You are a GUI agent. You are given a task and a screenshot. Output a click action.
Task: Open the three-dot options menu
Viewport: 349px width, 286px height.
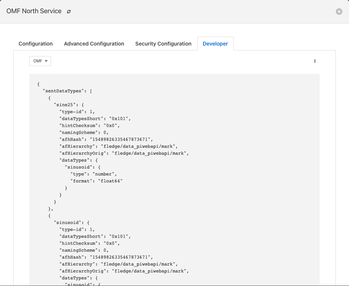(315, 61)
